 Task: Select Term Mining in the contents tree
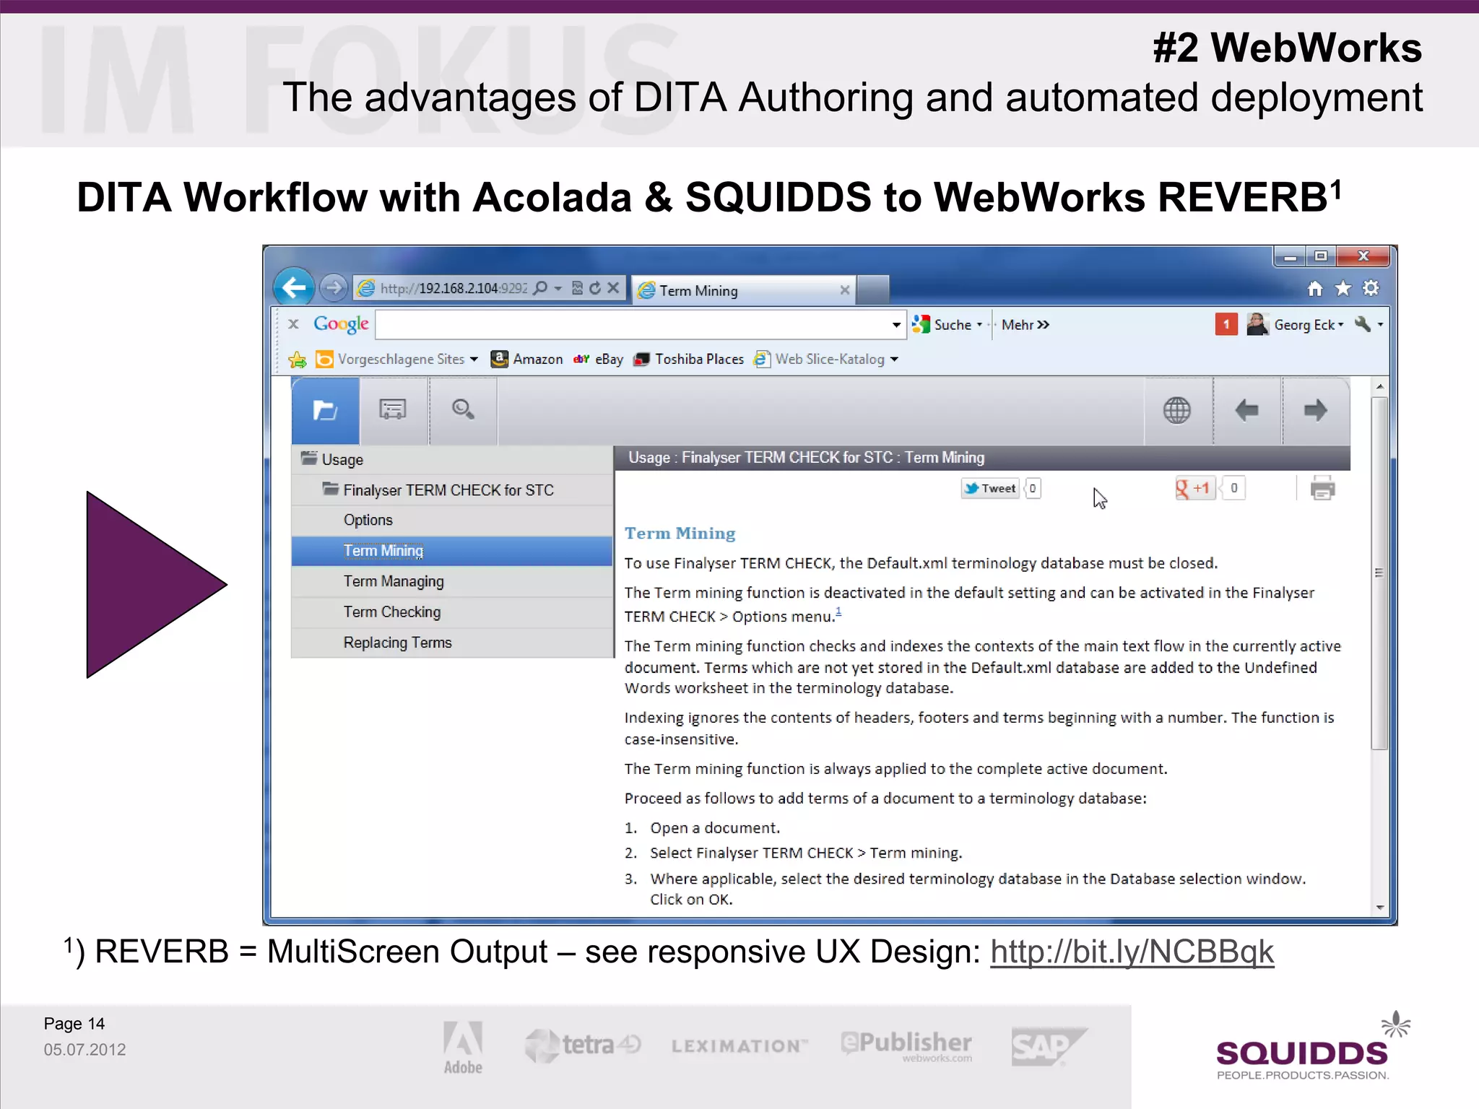(x=452, y=551)
